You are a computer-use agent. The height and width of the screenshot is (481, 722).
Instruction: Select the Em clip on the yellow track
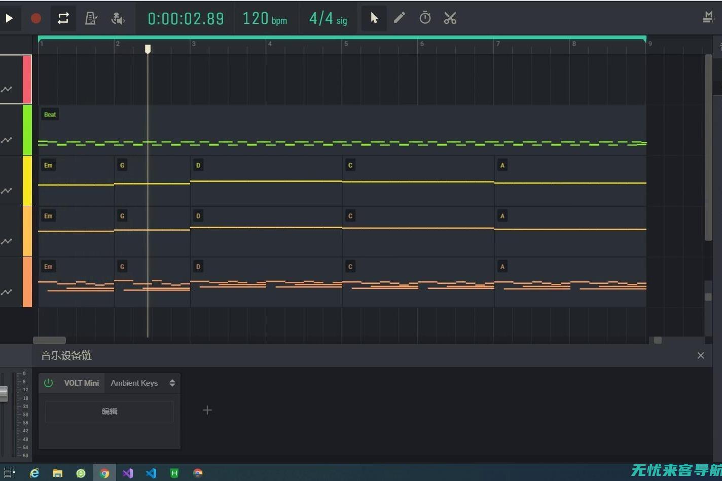(76, 181)
